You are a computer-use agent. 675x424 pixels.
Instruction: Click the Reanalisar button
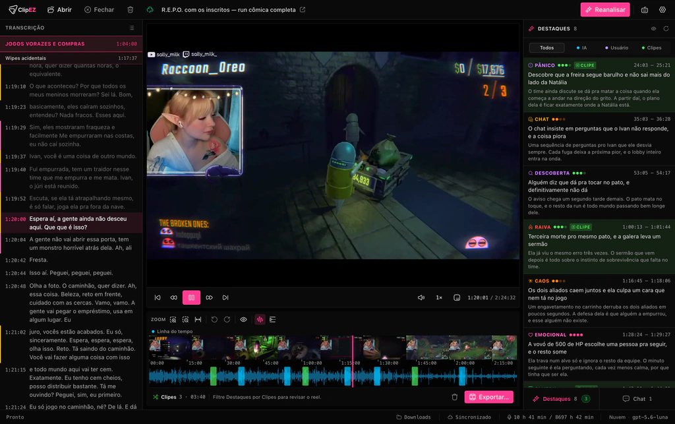(x=605, y=9)
